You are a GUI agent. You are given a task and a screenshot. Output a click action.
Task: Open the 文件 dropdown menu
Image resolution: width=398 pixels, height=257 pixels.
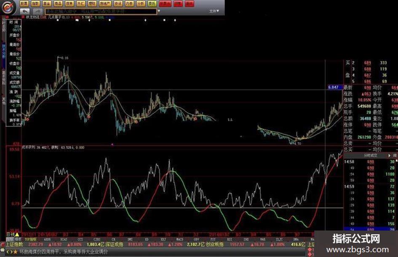coord(214,11)
